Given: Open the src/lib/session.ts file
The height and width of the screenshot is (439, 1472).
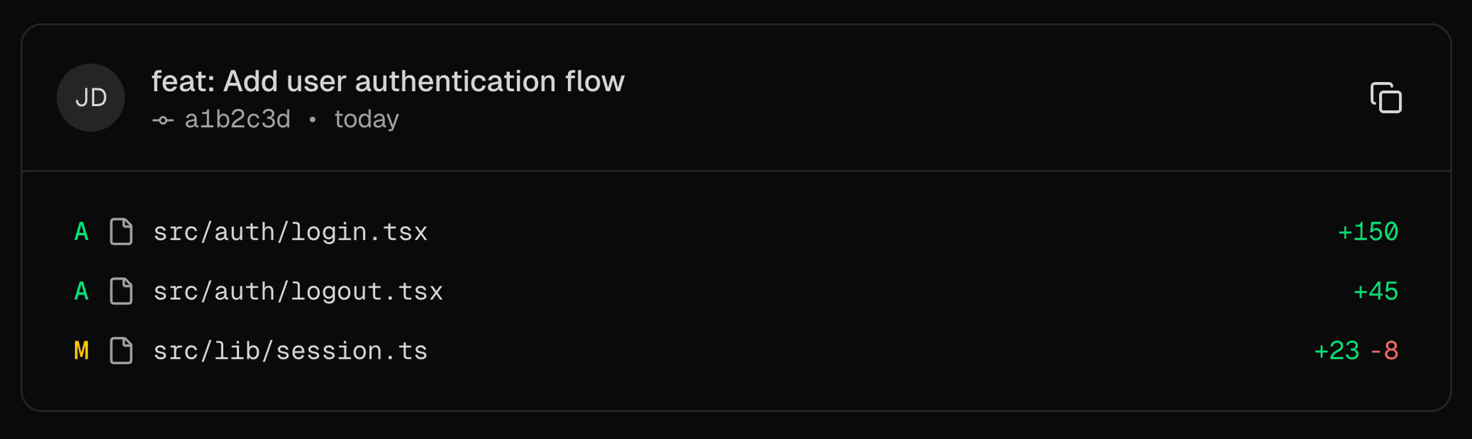Looking at the screenshot, I should [290, 351].
